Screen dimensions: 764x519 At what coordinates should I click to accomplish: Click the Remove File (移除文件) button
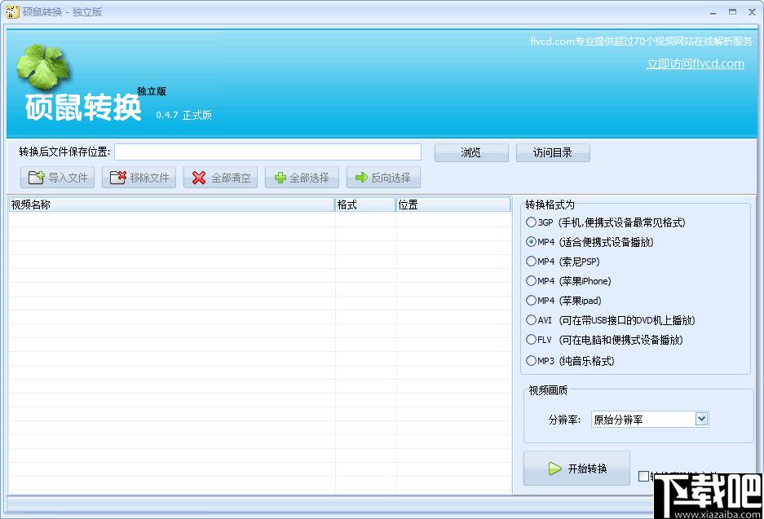pyautogui.click(x=139, y=178)
